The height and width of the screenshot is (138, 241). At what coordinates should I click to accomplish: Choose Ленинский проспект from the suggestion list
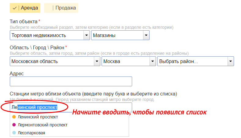coord(38,117)
